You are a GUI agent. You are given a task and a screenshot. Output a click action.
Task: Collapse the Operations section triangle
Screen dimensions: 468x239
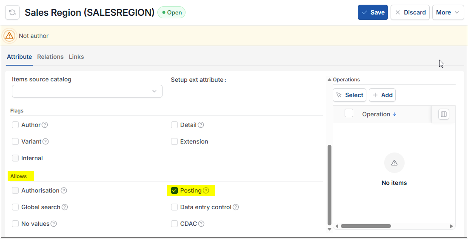coord(329,80)
